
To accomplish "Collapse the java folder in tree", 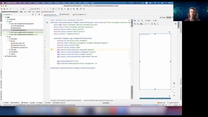I will tap(6, 21).
